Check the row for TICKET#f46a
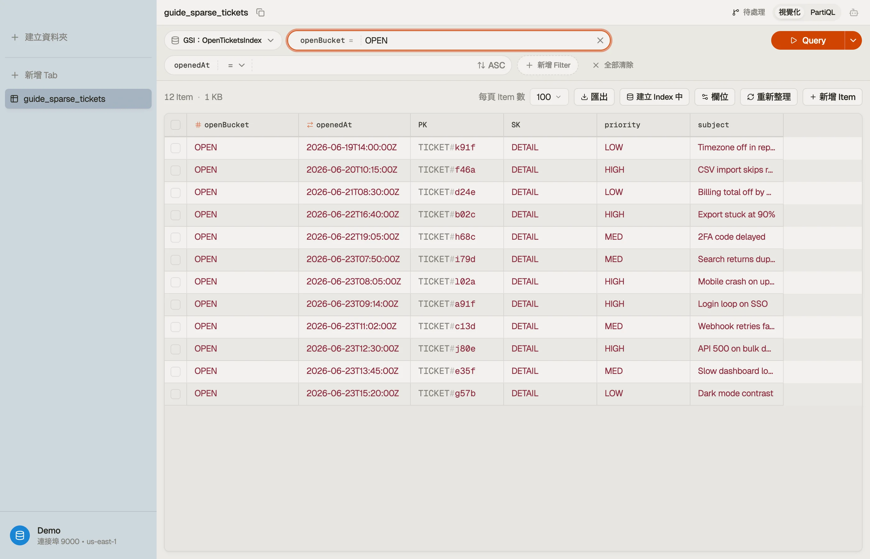 pyautogui.click(x=176, y=170)
